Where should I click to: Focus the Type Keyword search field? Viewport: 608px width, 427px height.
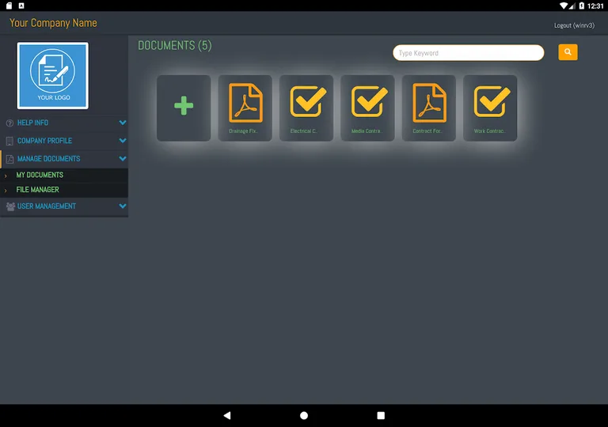pos(469,53)
